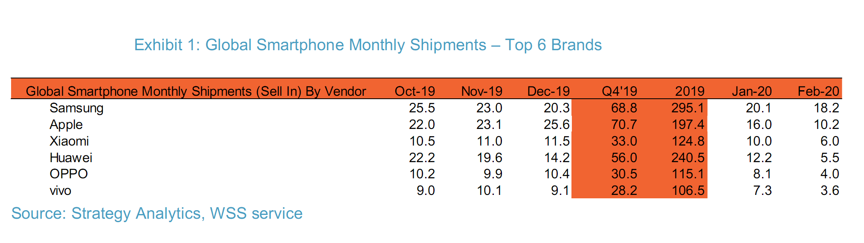Click the 2019 column header
Image resolution: width=864 pixels, height=243 pixels.
690,91
